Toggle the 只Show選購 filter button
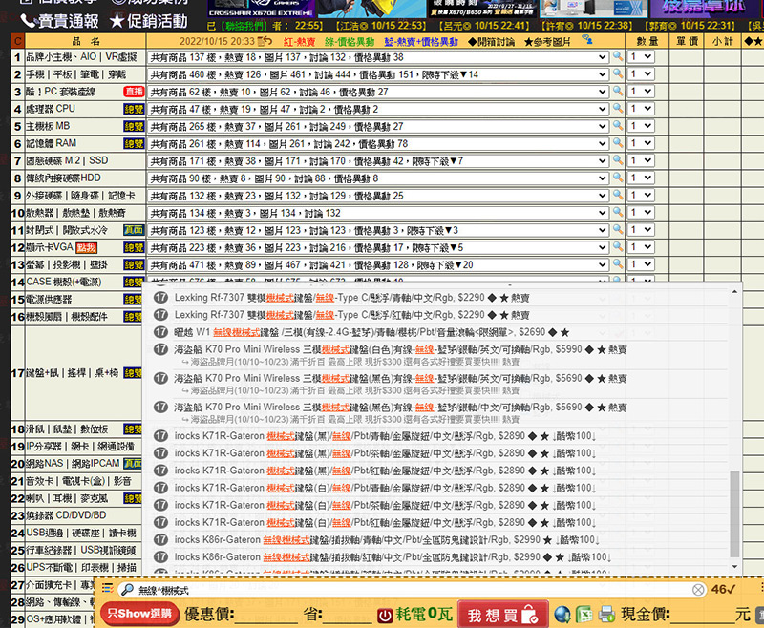 [139, 614]
